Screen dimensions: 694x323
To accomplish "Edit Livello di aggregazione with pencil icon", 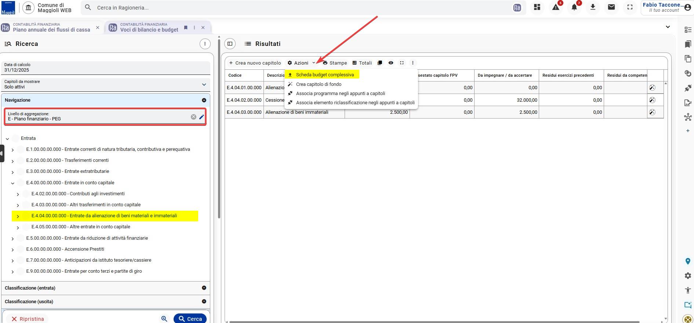I will [x=201, y=117].
